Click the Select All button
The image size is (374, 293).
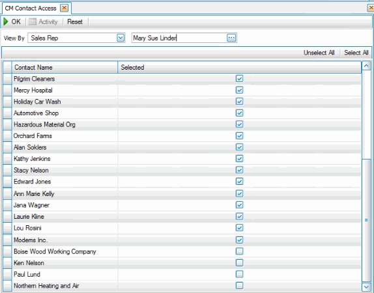pyautogui.click(x=356, y=53)
